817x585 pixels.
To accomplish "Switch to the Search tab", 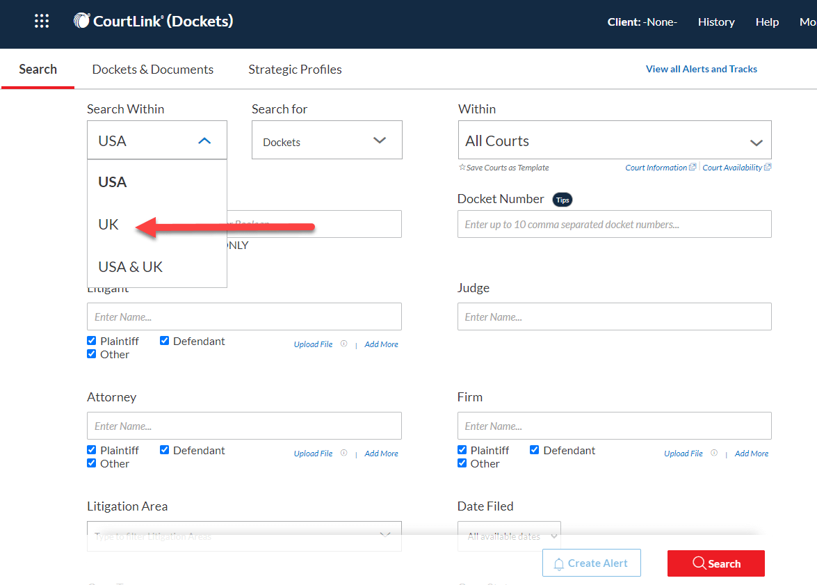I will 38,70.
